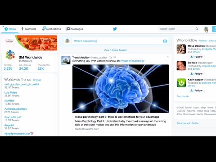Open the About footer link

click(196, 108)
